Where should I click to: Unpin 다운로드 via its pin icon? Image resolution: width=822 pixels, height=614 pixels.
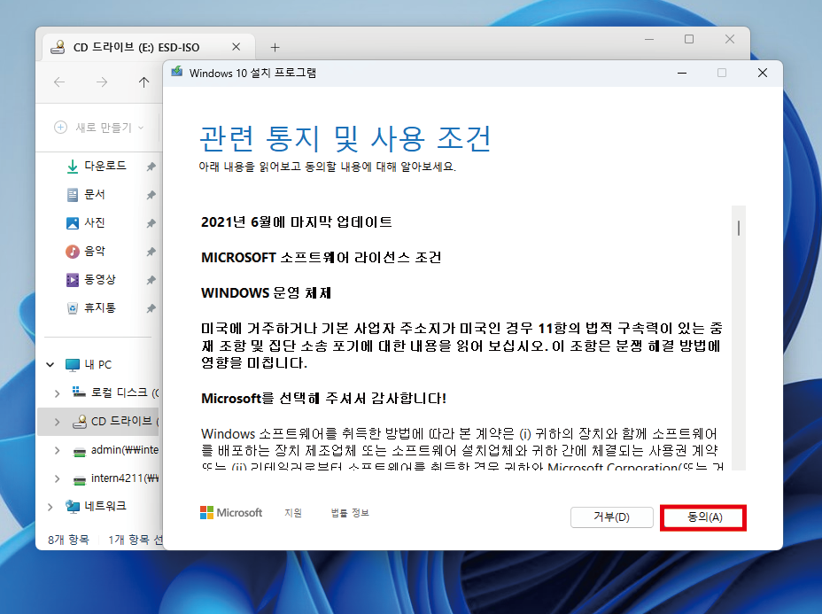[x=151, y=167]
